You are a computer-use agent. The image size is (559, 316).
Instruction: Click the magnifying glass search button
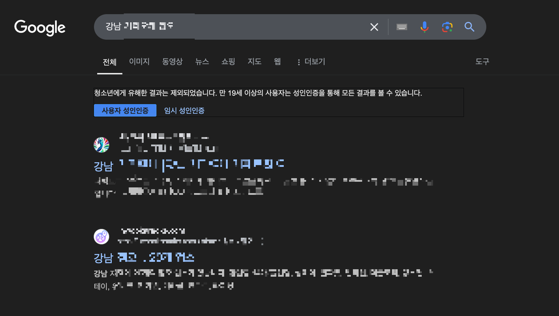pyautogui.click(x=470, y=27)
